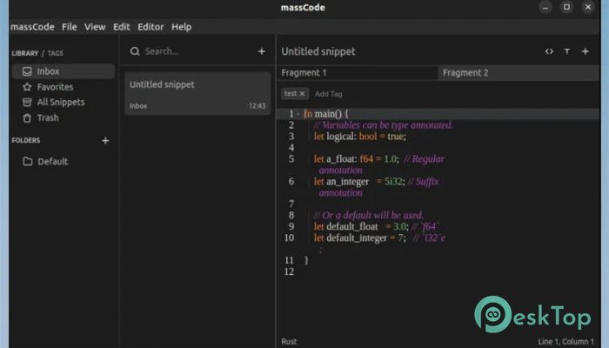Image resolution: width=609 pixels, height=348 pixels.
Task: Click the comment 'Variables can be type annotated.'
Action: (384, 125)
